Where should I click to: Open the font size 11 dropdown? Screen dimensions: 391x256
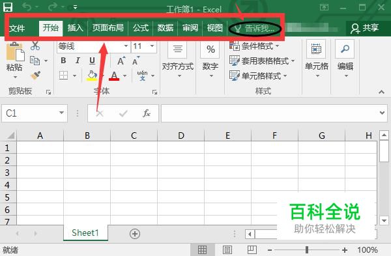click(x=152, y=46)
